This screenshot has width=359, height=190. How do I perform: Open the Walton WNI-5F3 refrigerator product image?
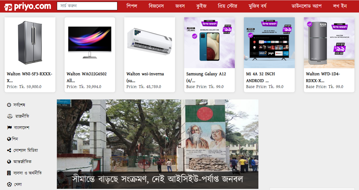click(30, 43)
